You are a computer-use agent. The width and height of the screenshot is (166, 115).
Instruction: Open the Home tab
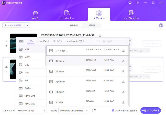(35, 15)
